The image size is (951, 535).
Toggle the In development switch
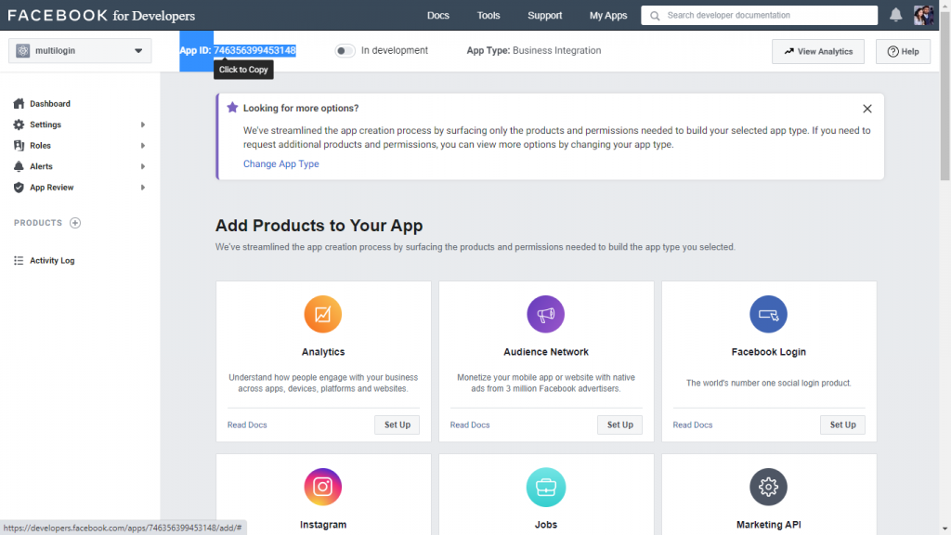(345, 51)
